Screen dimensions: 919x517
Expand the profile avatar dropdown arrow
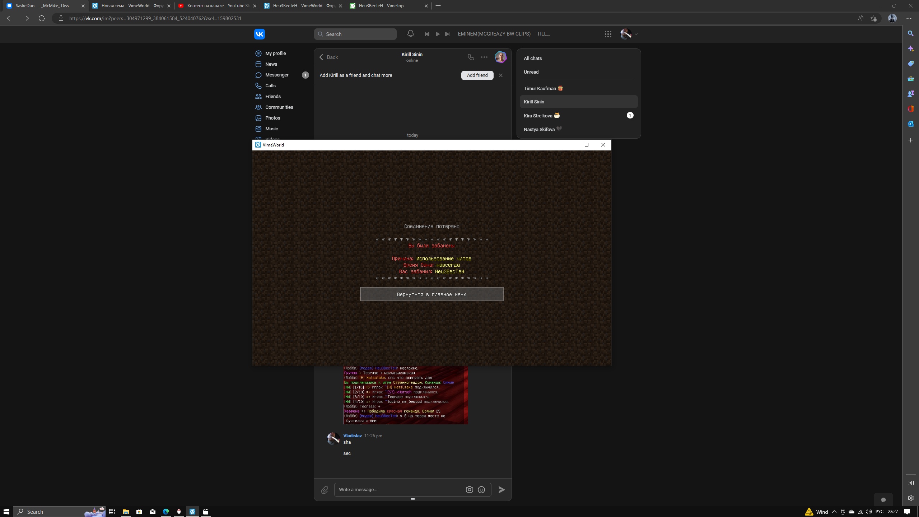coord(636,34)
